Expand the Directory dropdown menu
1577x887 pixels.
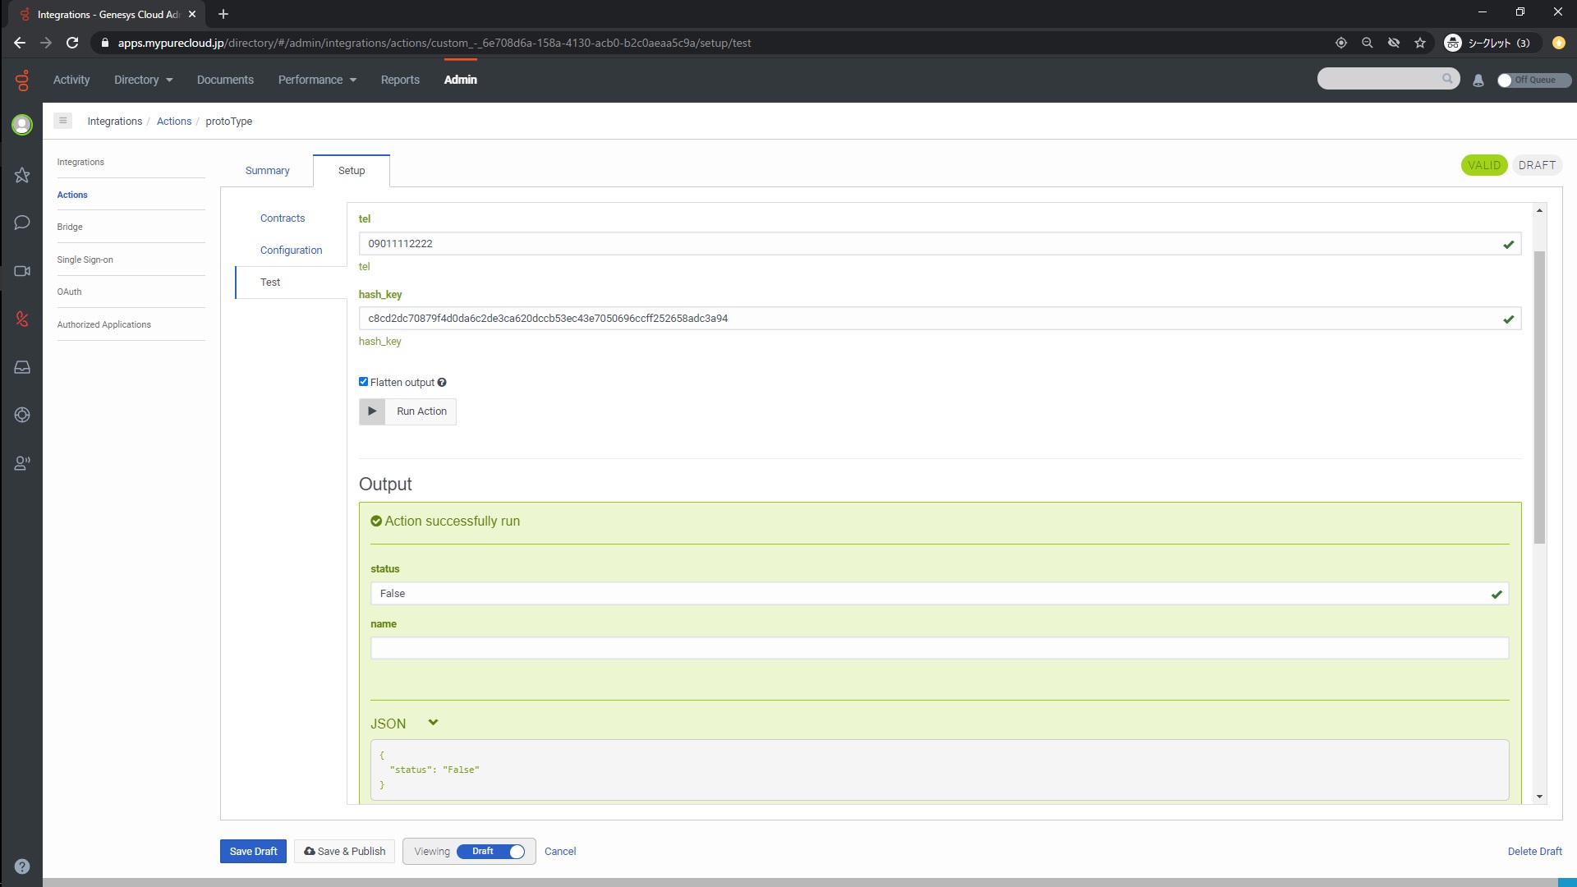click(144, 80)
